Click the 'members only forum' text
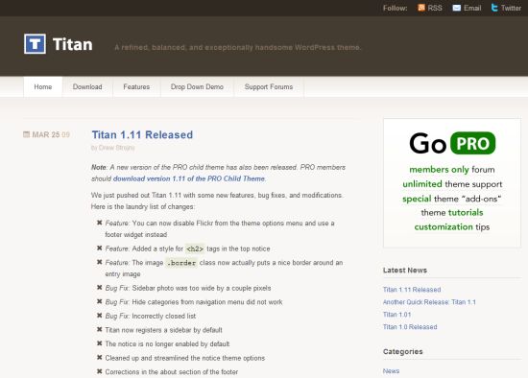The width and height of the screenshot is (528, 378). (x=452, y=170)
